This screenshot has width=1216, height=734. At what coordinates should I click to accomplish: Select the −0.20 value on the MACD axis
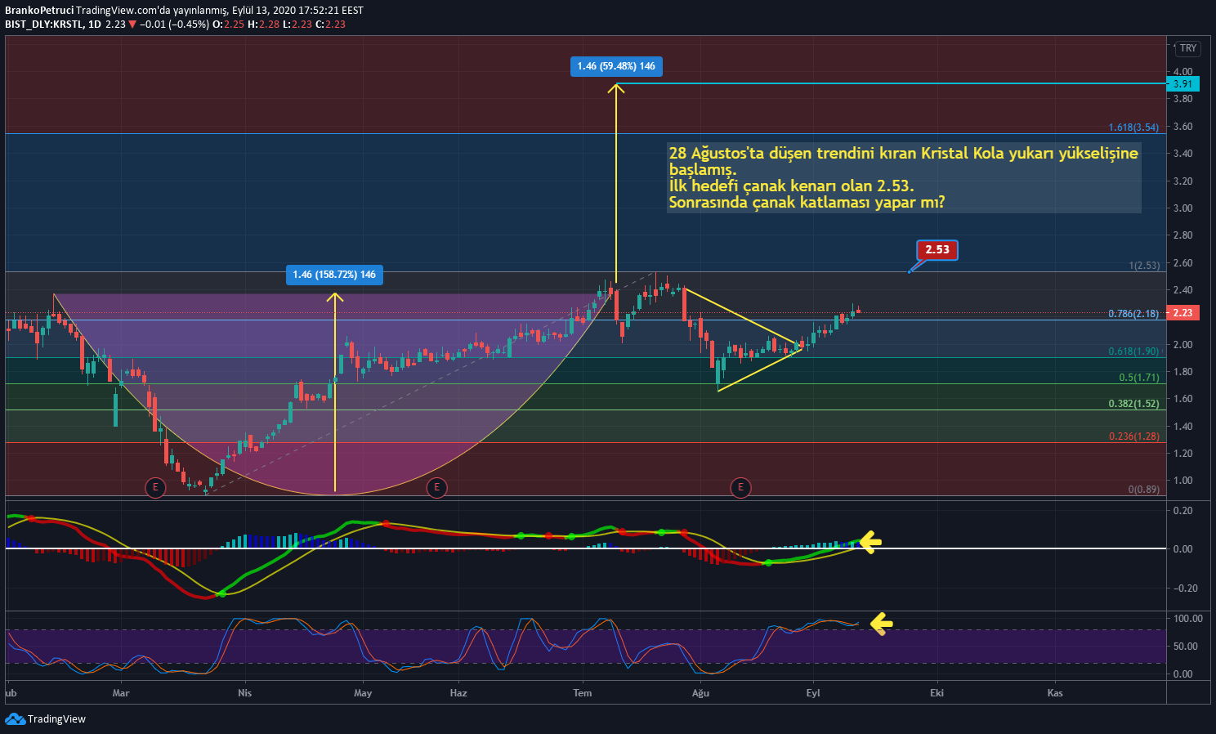(1185, 589)
